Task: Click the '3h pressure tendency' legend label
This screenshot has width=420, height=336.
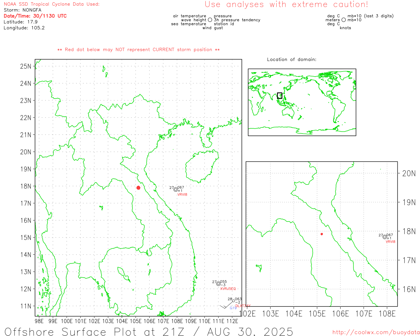Action: coord(237,20)
